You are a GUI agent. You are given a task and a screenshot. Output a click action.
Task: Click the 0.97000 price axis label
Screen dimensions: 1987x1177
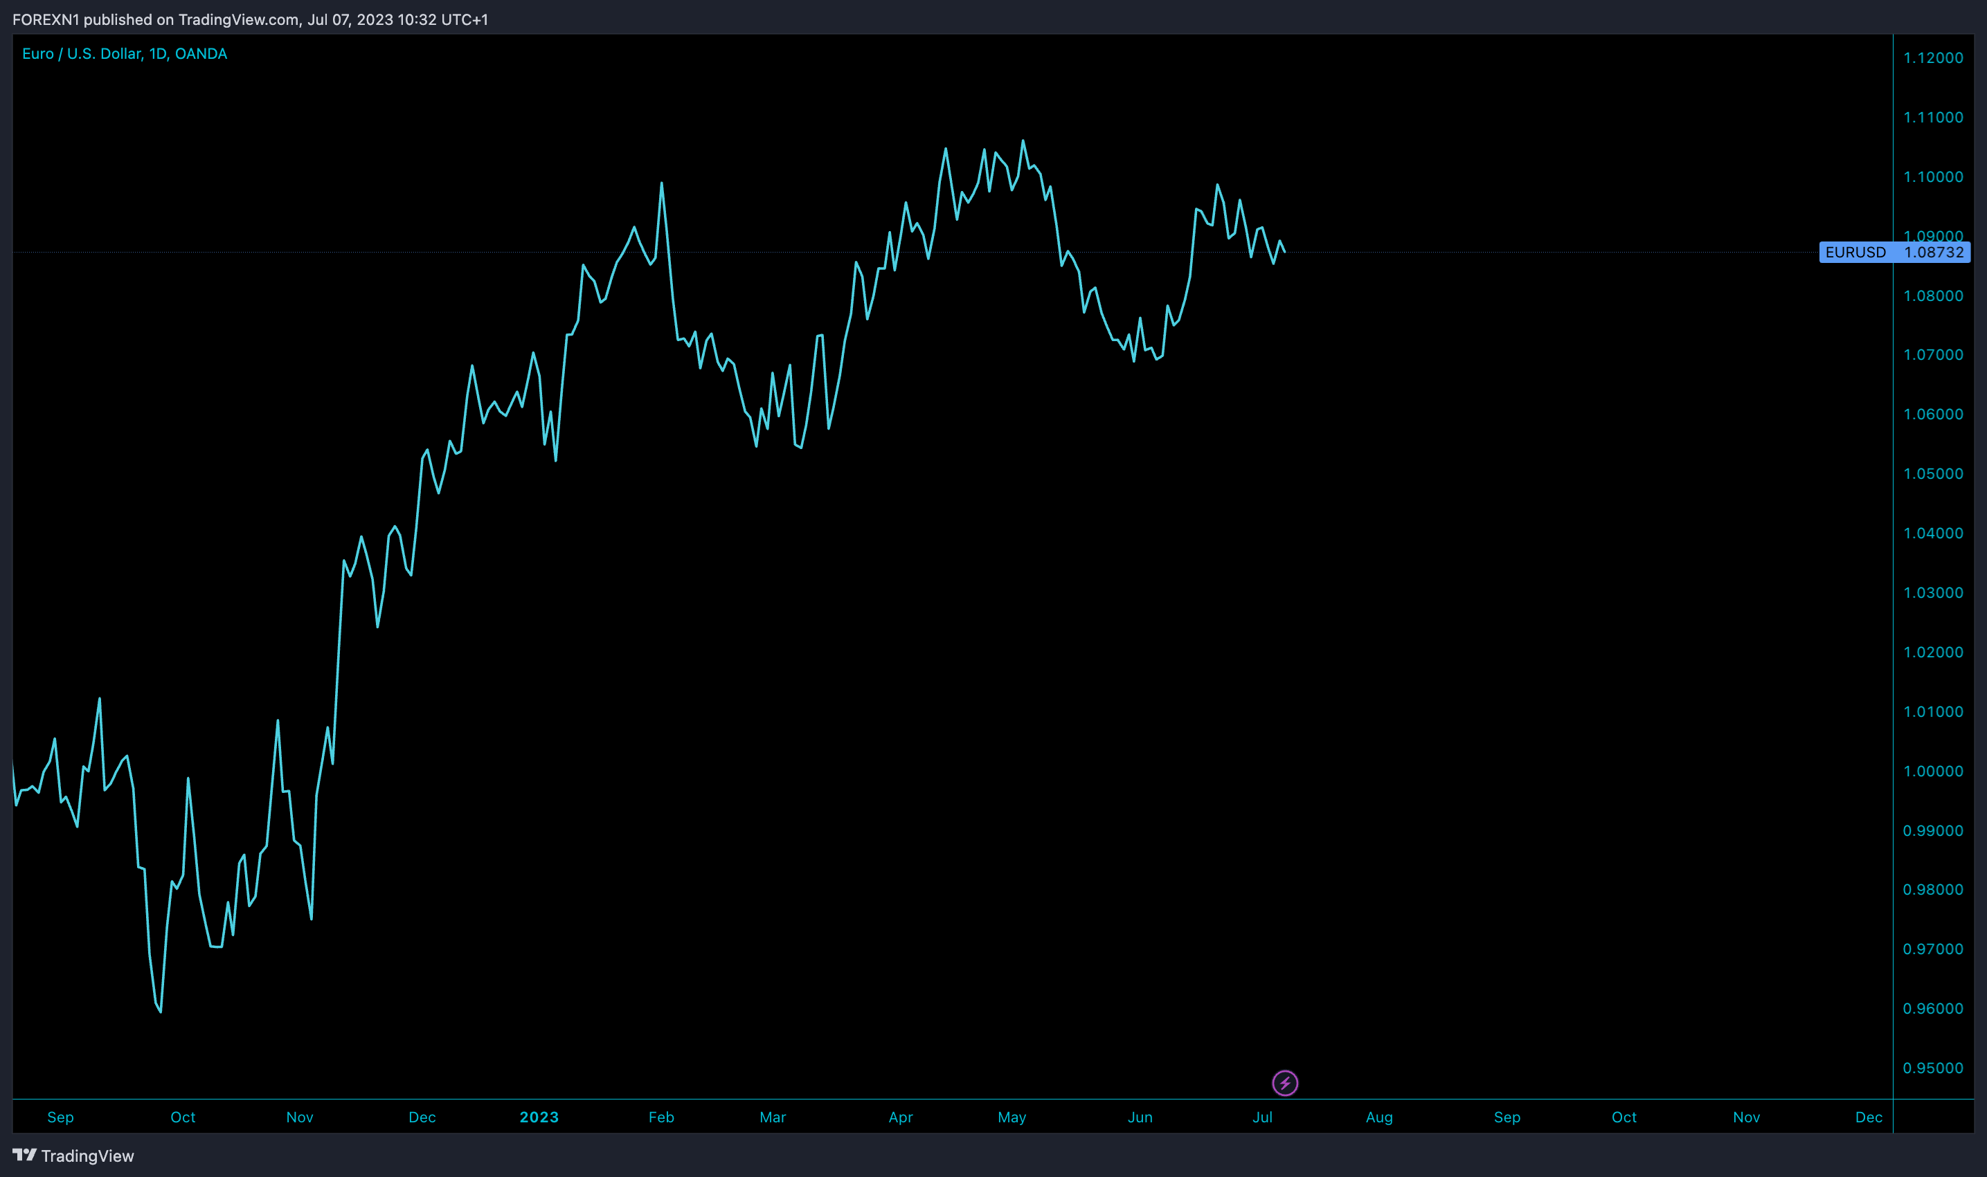tap(1933, 949)
